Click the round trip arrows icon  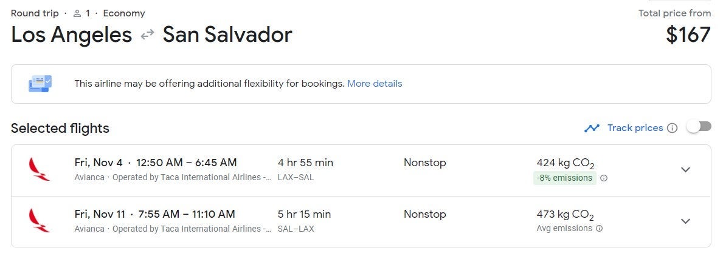click(x=147, y=35)
